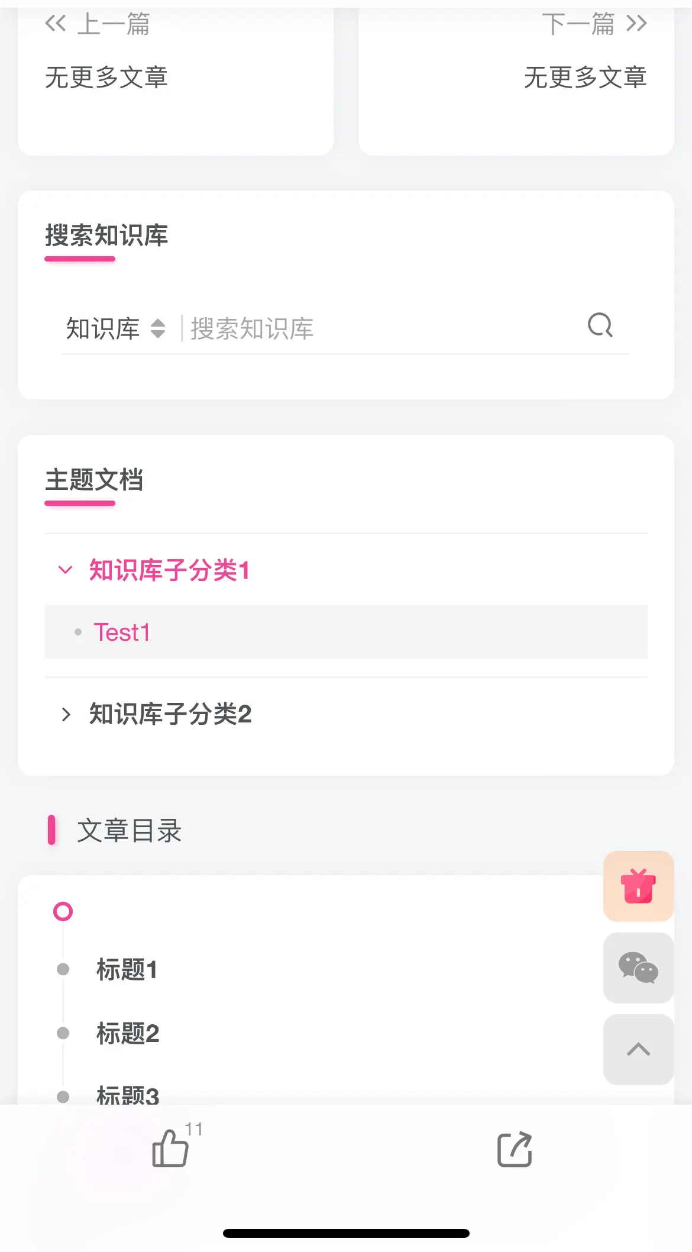The height and width of the screenshot is (1252, 692).
Task: Tap the back-to-top arrow button
Action: tap(638, 1049)
